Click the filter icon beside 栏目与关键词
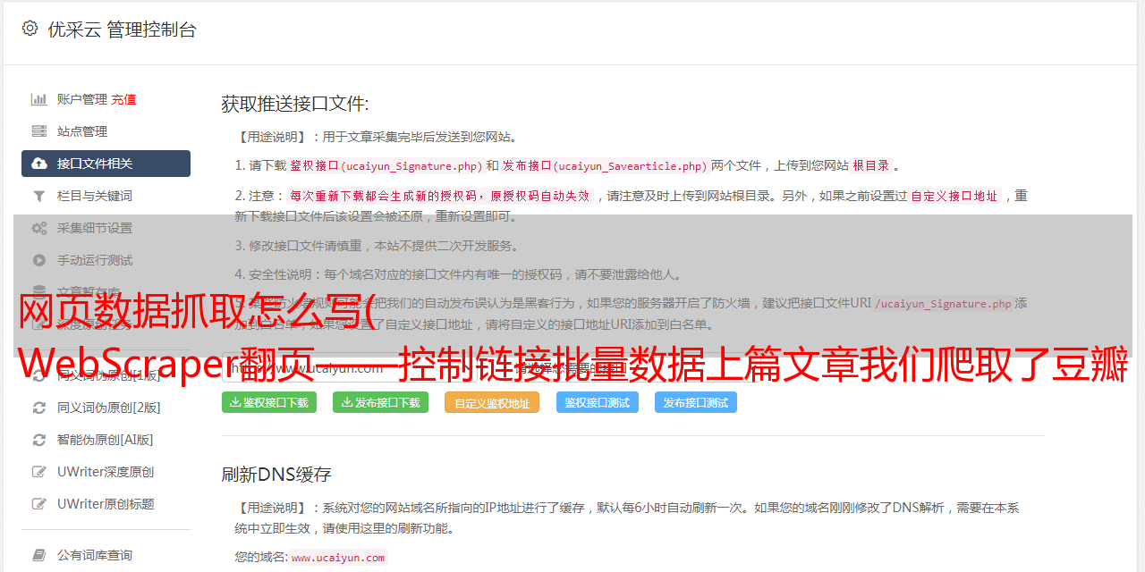The image size is (1145, 572). (x=39, y=196)
